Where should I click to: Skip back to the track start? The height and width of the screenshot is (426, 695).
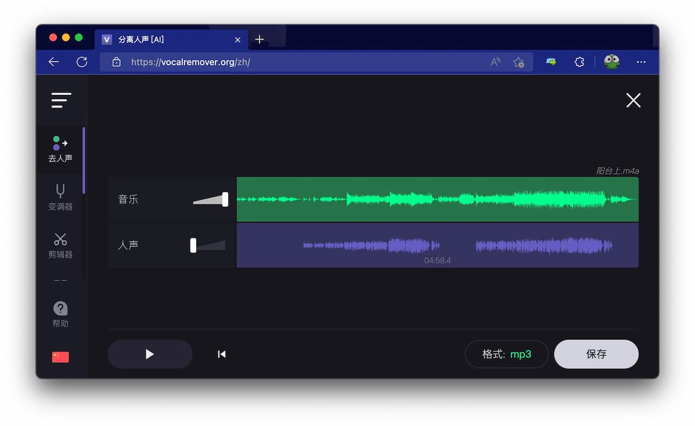coord(221,354)
